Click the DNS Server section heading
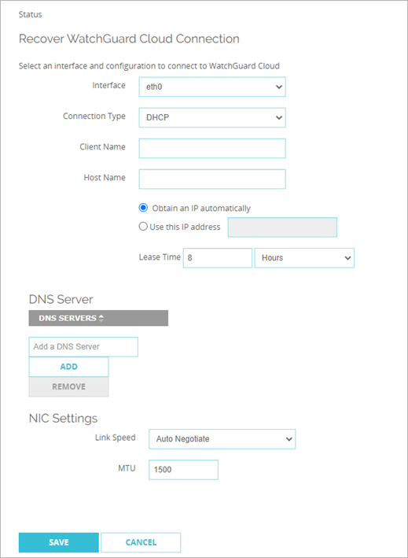This screenshot has height=558, width=408. coord(61,300)
